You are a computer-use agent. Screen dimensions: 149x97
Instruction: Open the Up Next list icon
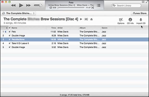98,5
